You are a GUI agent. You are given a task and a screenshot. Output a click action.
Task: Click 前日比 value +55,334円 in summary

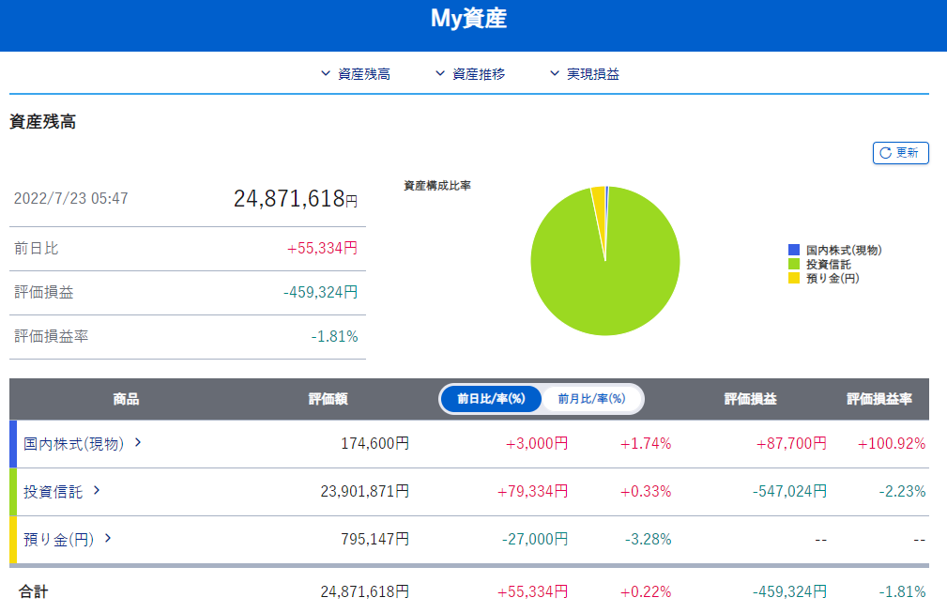tap(322, 248)
